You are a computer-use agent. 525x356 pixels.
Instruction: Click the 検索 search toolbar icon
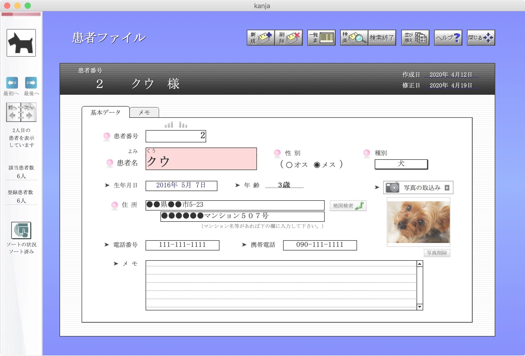[x=354, y=37]
